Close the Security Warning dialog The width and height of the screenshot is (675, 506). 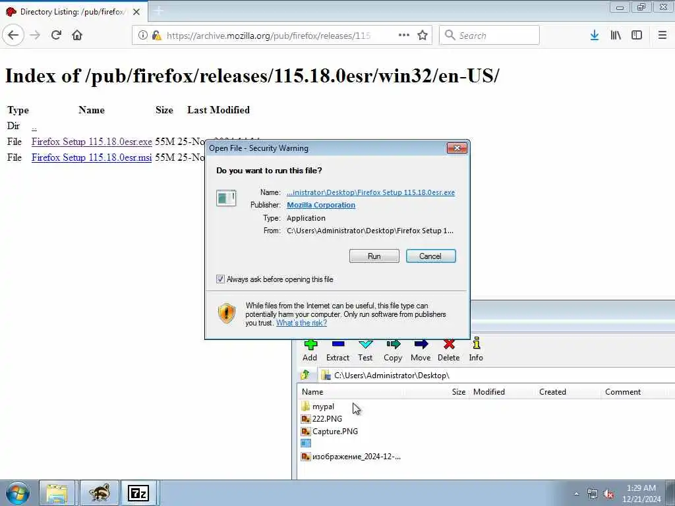(x=457, y=148)
